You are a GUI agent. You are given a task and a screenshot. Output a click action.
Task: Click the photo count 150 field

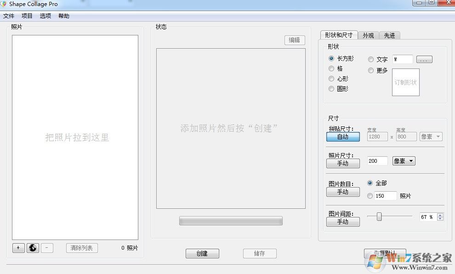tap(385, 196)
